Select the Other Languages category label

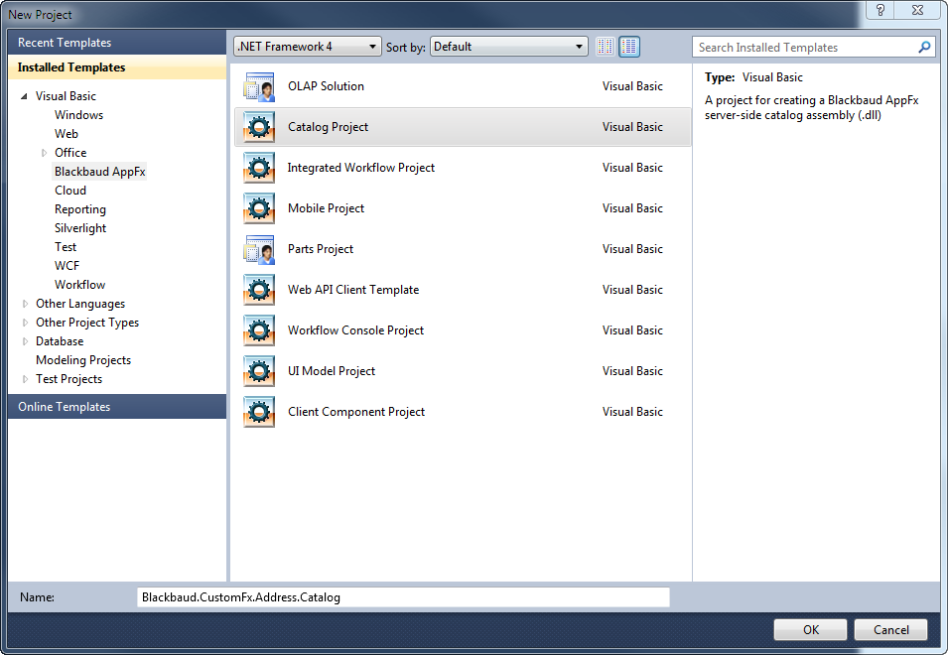tap(80, 304)
